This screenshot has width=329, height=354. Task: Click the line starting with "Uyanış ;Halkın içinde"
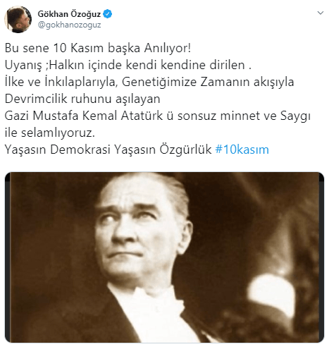click(x=128, y=65)
